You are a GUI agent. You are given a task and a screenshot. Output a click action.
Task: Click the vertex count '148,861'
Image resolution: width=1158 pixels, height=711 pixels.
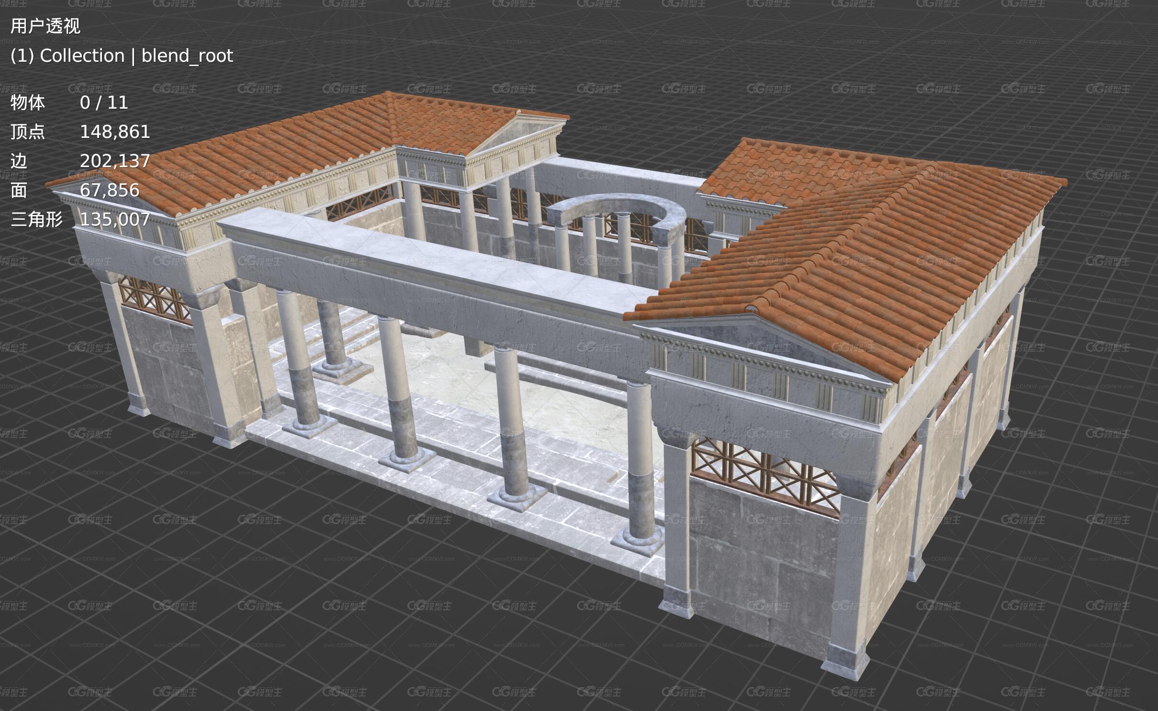(115, 132)
